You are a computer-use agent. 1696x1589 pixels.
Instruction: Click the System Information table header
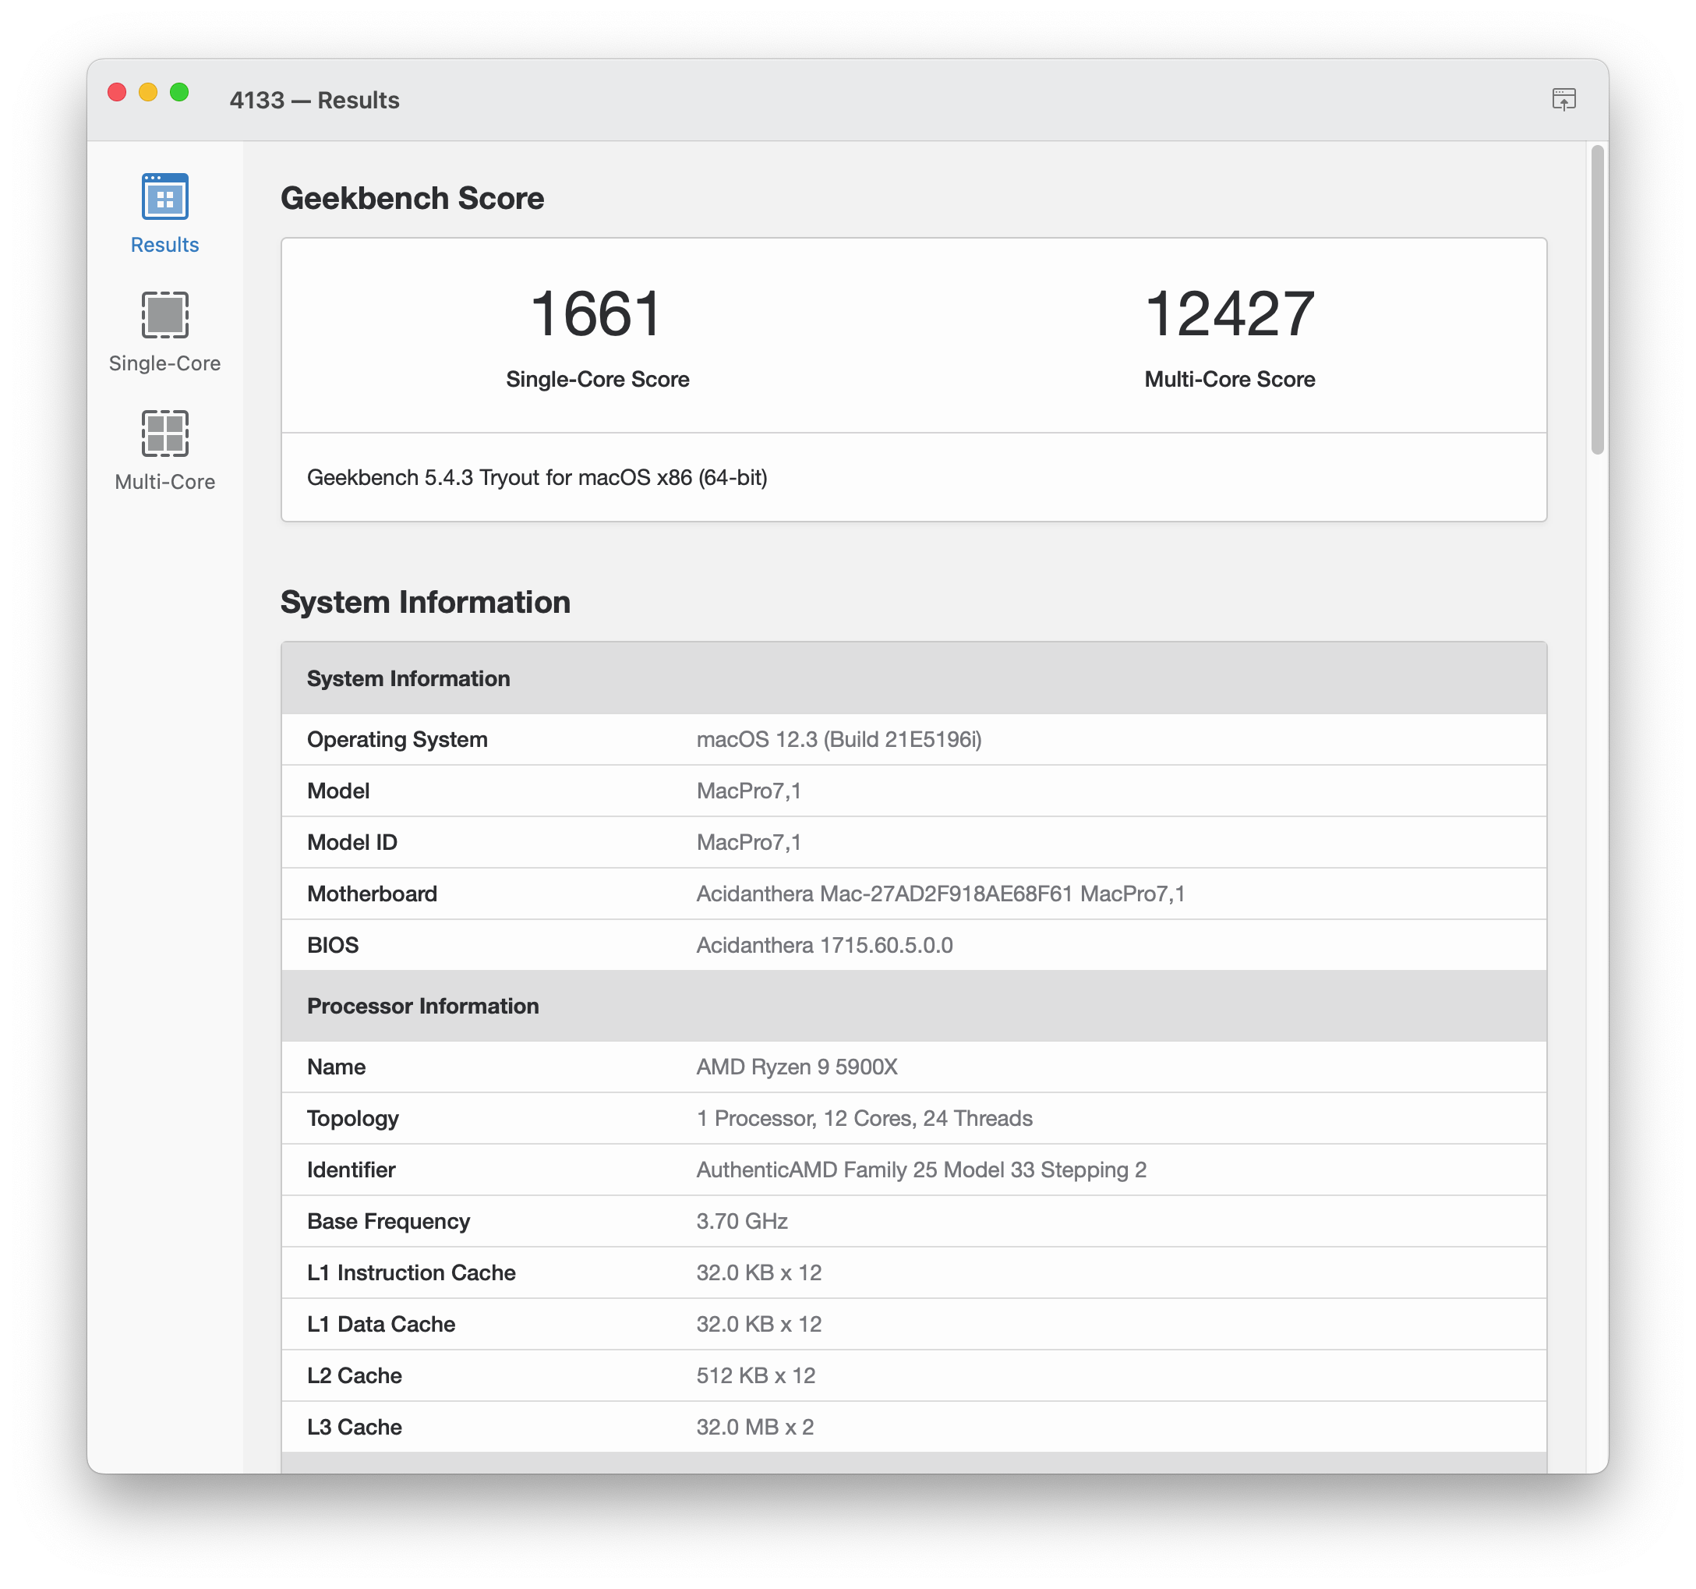tap(408, 678)
